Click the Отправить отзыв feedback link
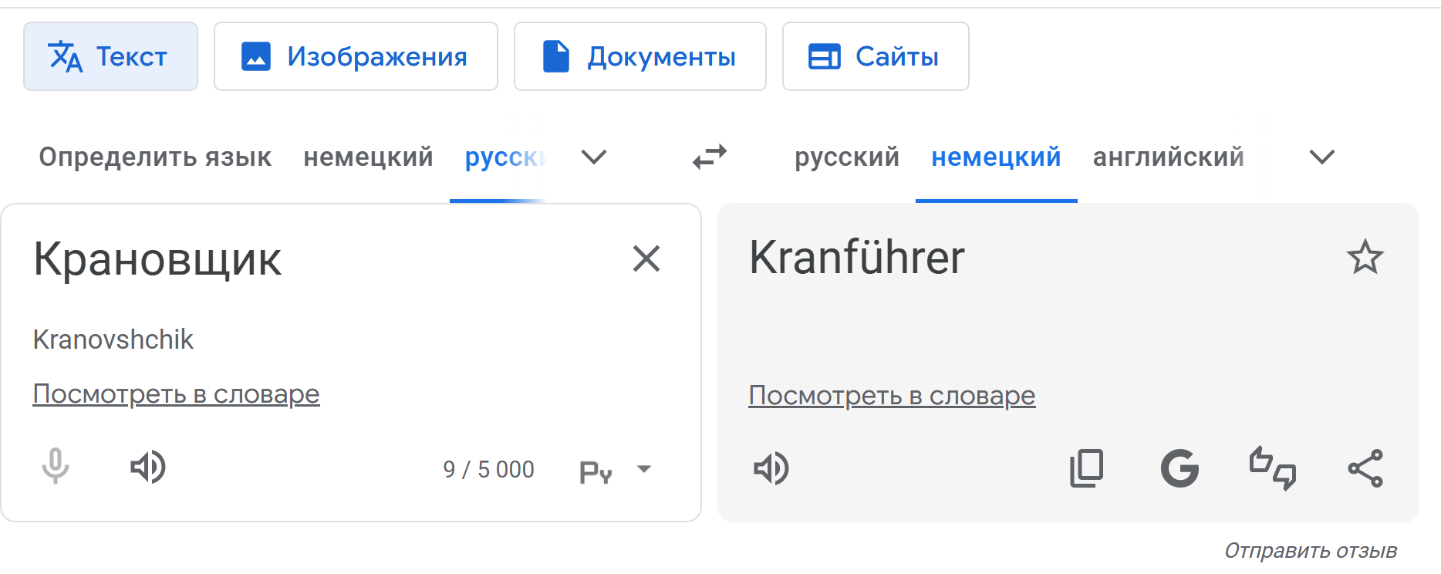Viewport: 1441px width, 574px height. pos(1311,551)
